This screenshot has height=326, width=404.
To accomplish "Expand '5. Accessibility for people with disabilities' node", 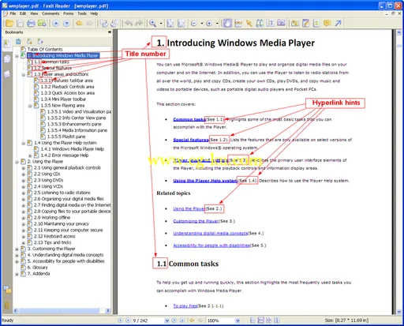I will coord(17,261).
